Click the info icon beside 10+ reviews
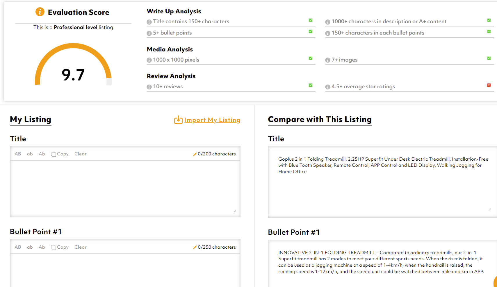Viewport: 497px width, 287px height. pos(149,87)
